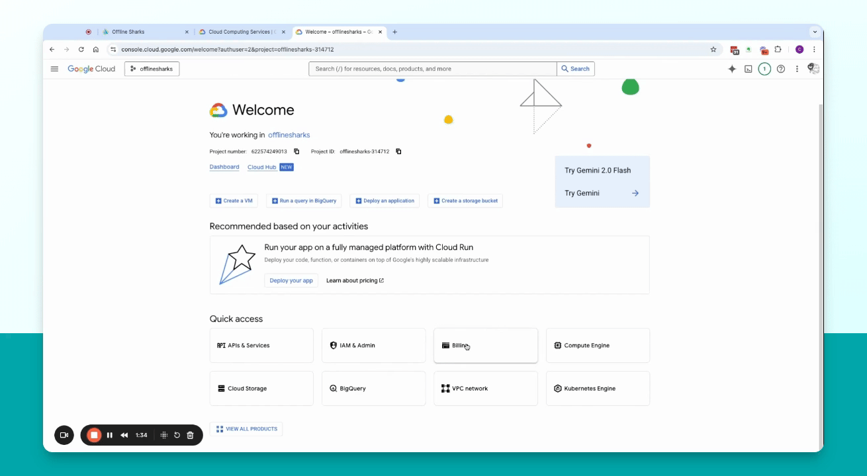The image size is (867, 476).
Task: Open the recorder's dotted grid options icon
Action: [164, 435]
